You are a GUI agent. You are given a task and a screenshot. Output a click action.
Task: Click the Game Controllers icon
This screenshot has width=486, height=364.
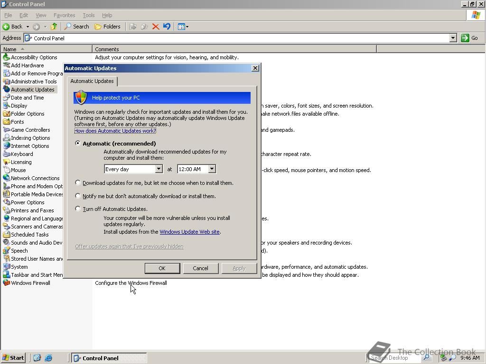tap(6, 130)
